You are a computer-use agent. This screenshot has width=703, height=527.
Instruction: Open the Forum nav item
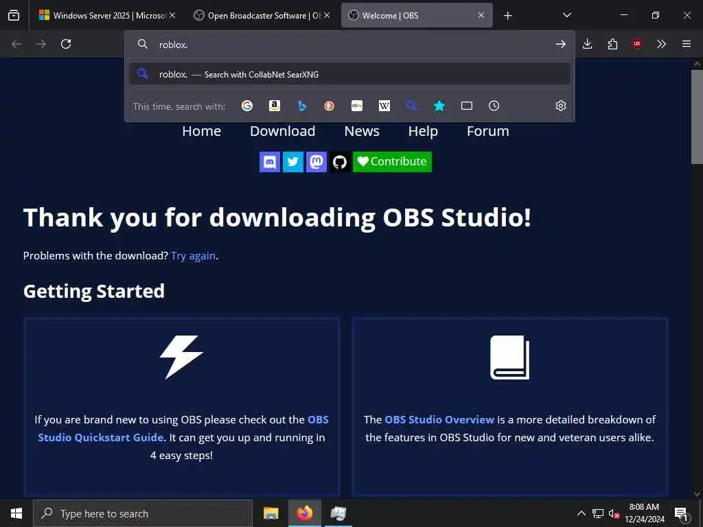click(488, 131)
